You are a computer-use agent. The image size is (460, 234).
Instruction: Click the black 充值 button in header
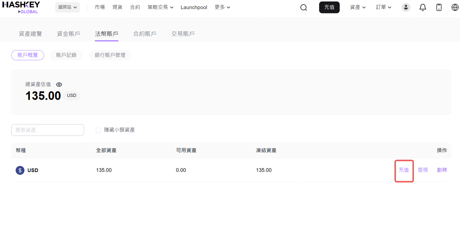pos(329,7)
